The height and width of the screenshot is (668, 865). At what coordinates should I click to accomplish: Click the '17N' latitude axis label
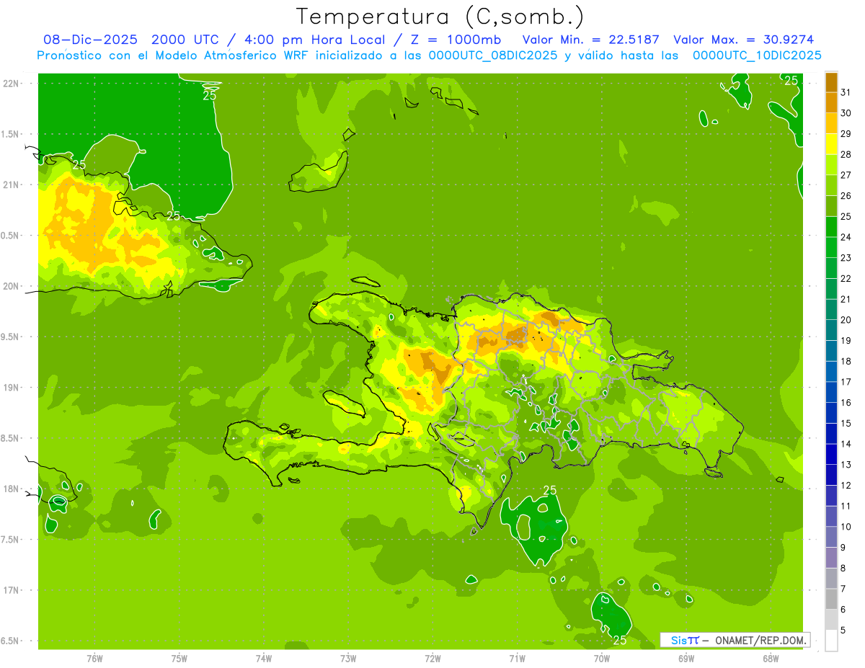click(x=11, y=591)
